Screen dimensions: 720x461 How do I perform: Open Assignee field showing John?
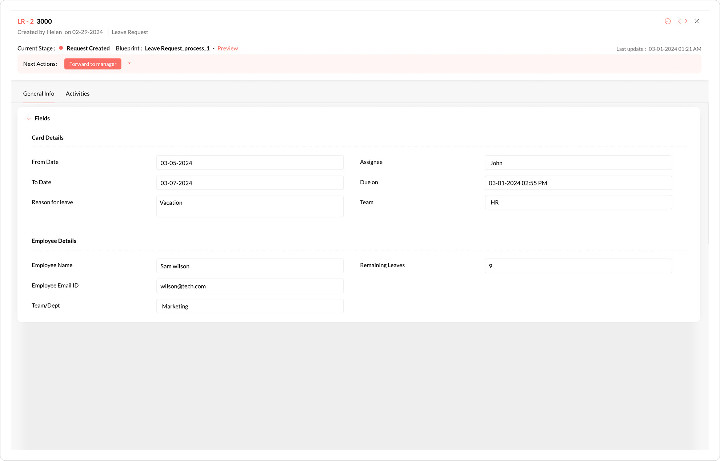[x=578, y=163]
